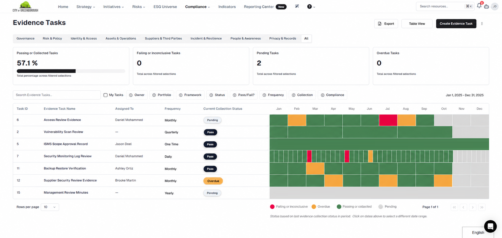The width and height of the screenshot is (502, 238).
Task: Add the Pass/Fail? filter
Action: click(x=244, y=95)
